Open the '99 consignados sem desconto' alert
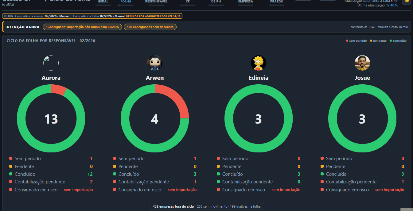 [150, 27]
